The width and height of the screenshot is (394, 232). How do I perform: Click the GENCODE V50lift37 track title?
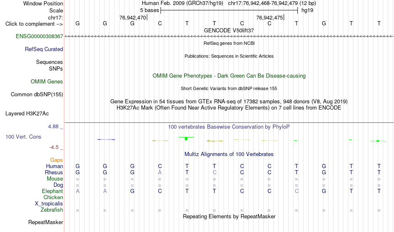(229, 30)
